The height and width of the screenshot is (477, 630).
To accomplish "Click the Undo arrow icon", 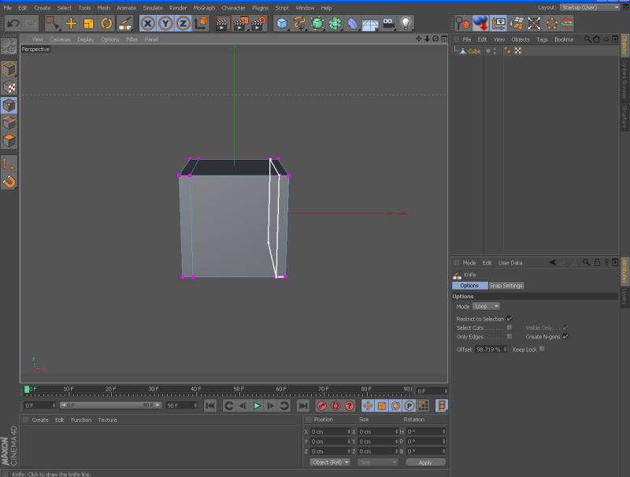I will pos(13,24).
